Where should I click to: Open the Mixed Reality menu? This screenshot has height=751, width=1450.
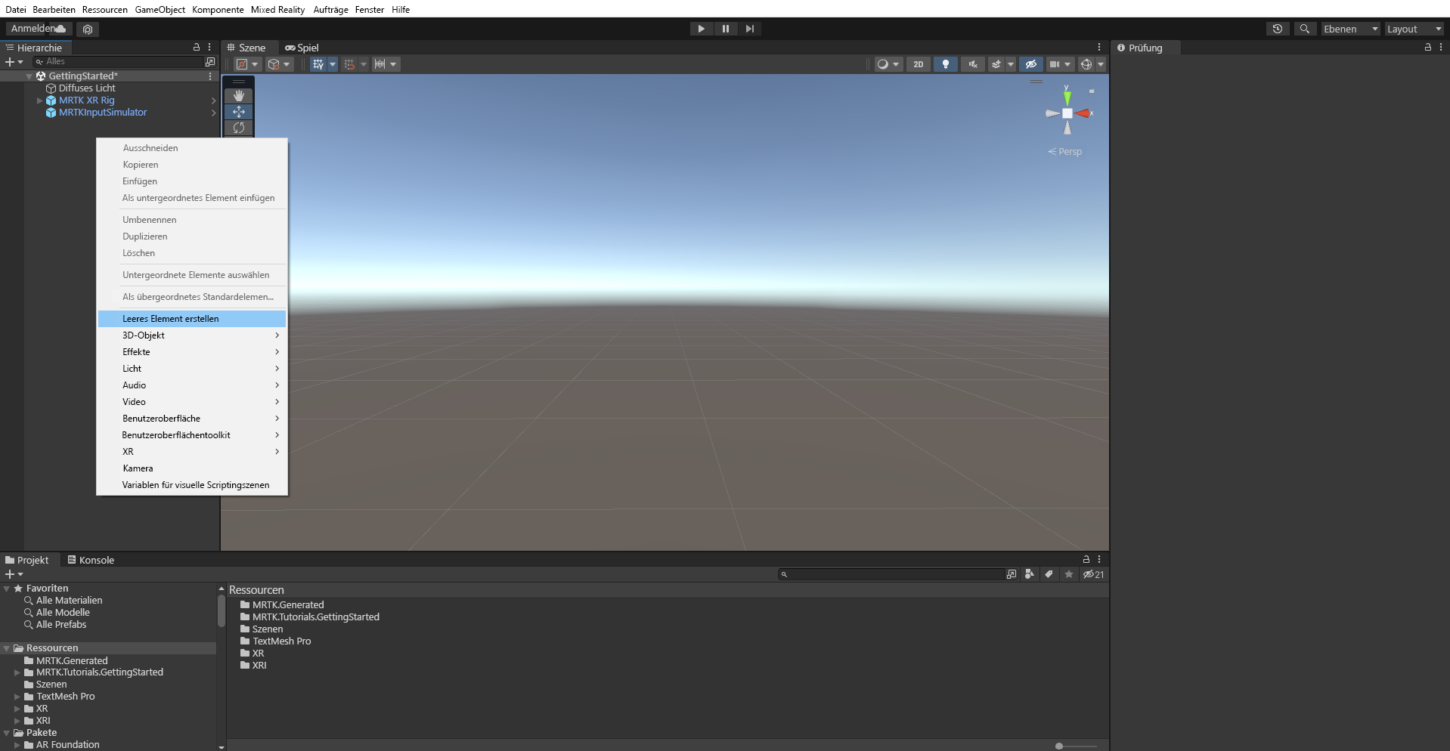(277, 10)
